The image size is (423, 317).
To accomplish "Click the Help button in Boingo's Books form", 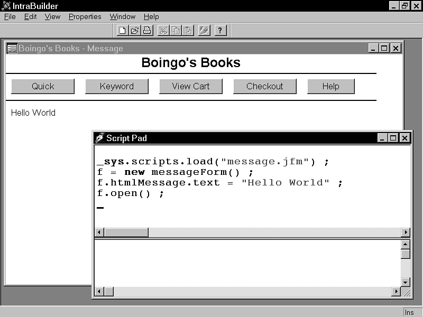I will click(331, 86).
